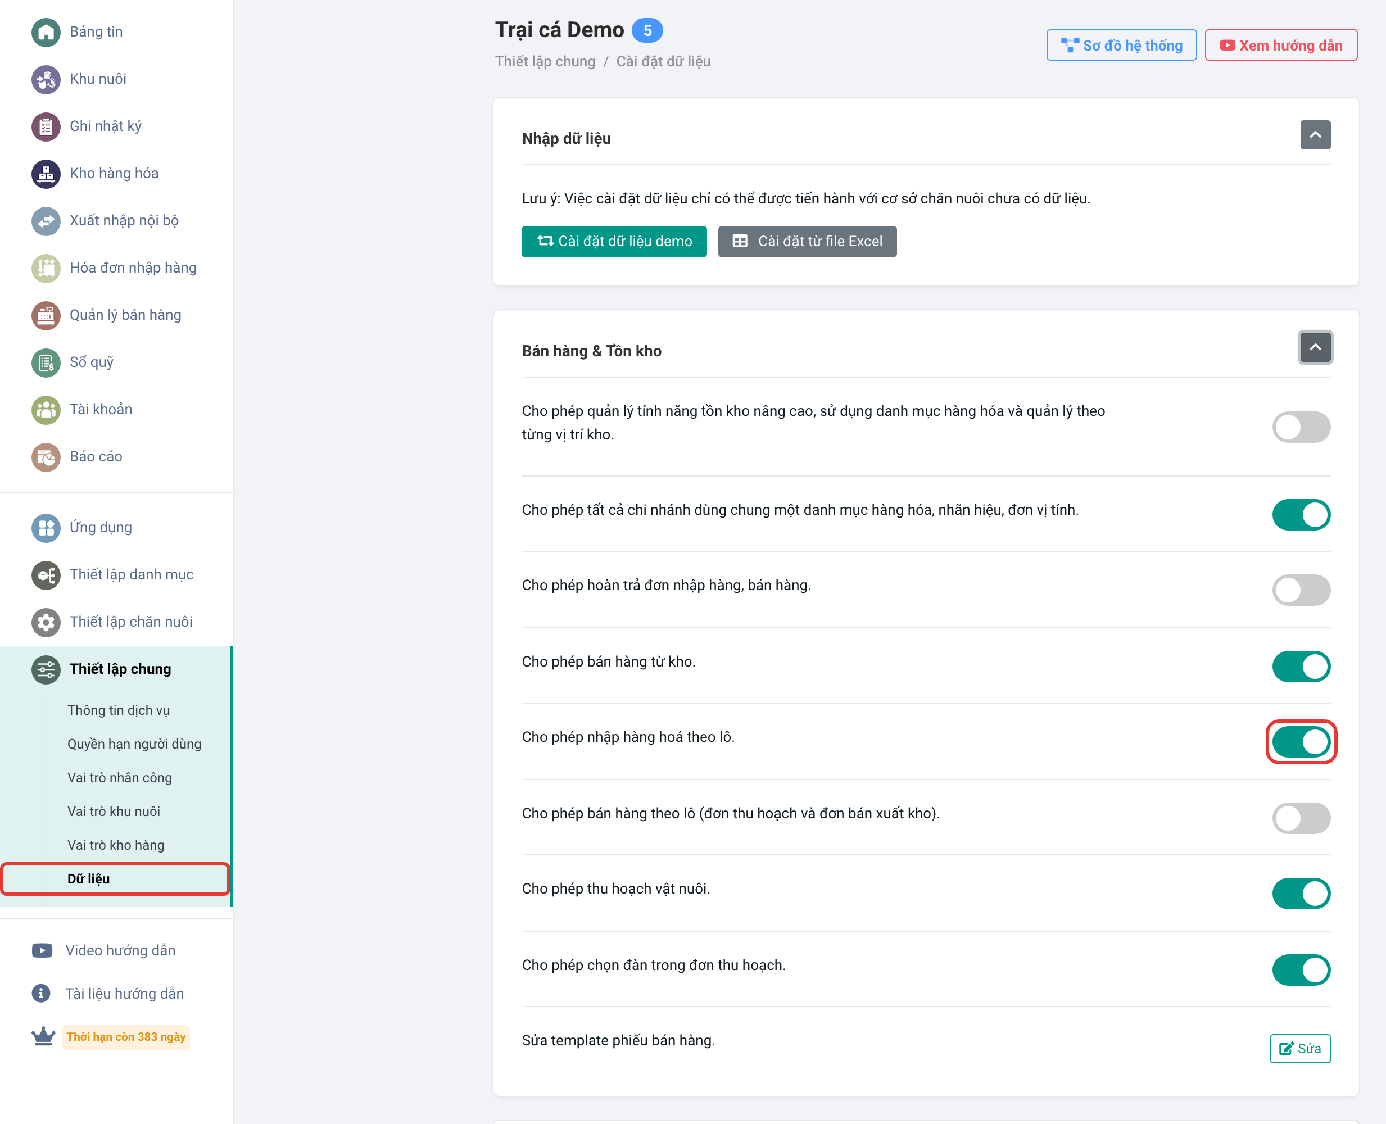Click the crown subscription icon
This screenshot has width=1386, height=1124.
click(x=43, y=1036)
